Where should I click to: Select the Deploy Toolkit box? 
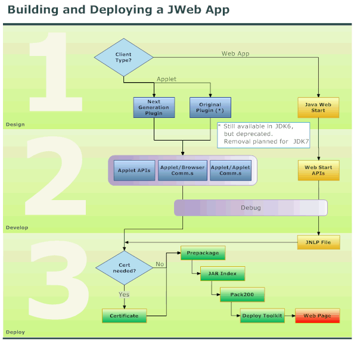coord(262,316)
